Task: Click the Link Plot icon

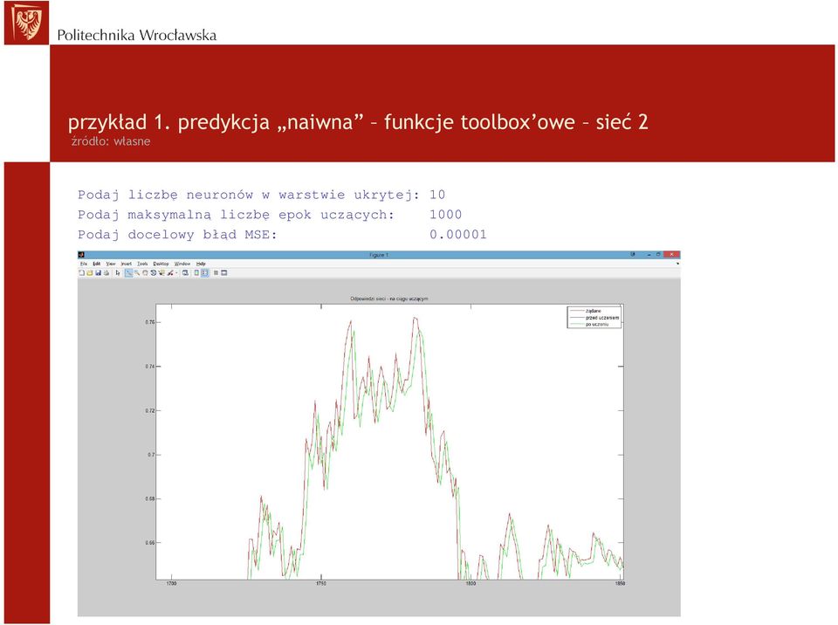Action: pyautogui.click(x=185, y=272)
